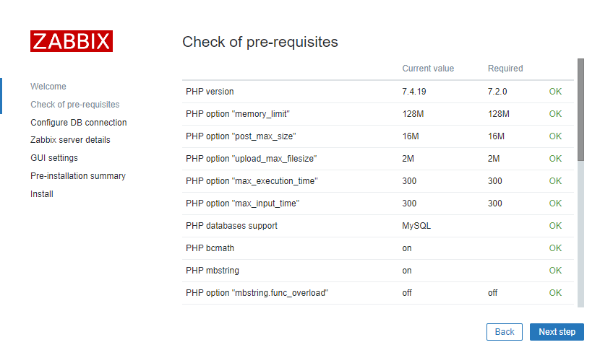
Task: Click the Zabbix logo
Action: (72, 41)
